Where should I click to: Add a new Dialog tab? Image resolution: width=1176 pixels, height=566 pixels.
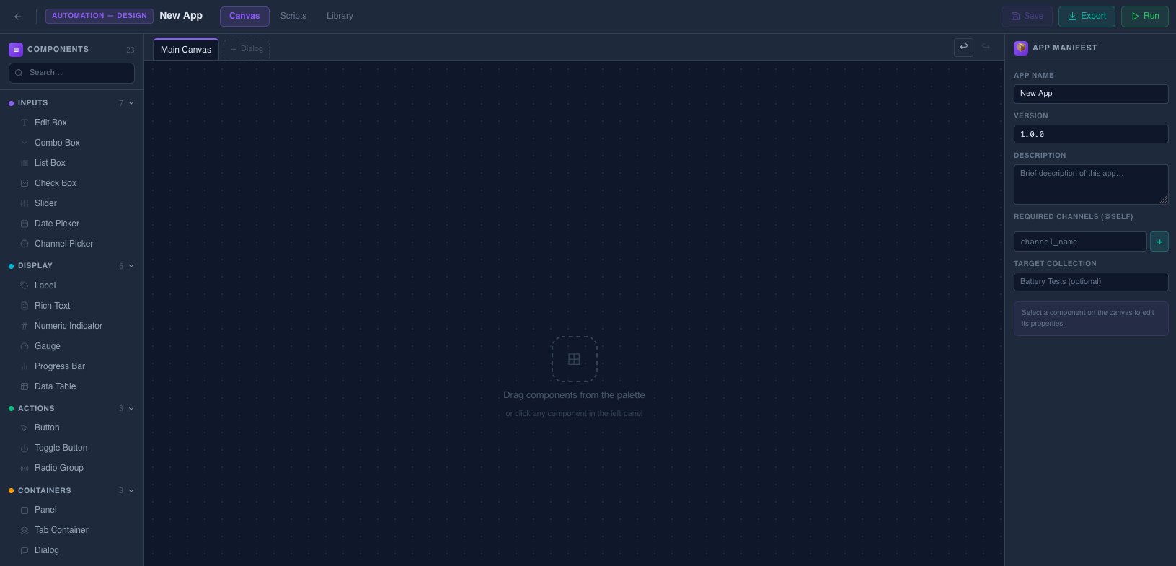pyautogui.click(x=247, y=49)
